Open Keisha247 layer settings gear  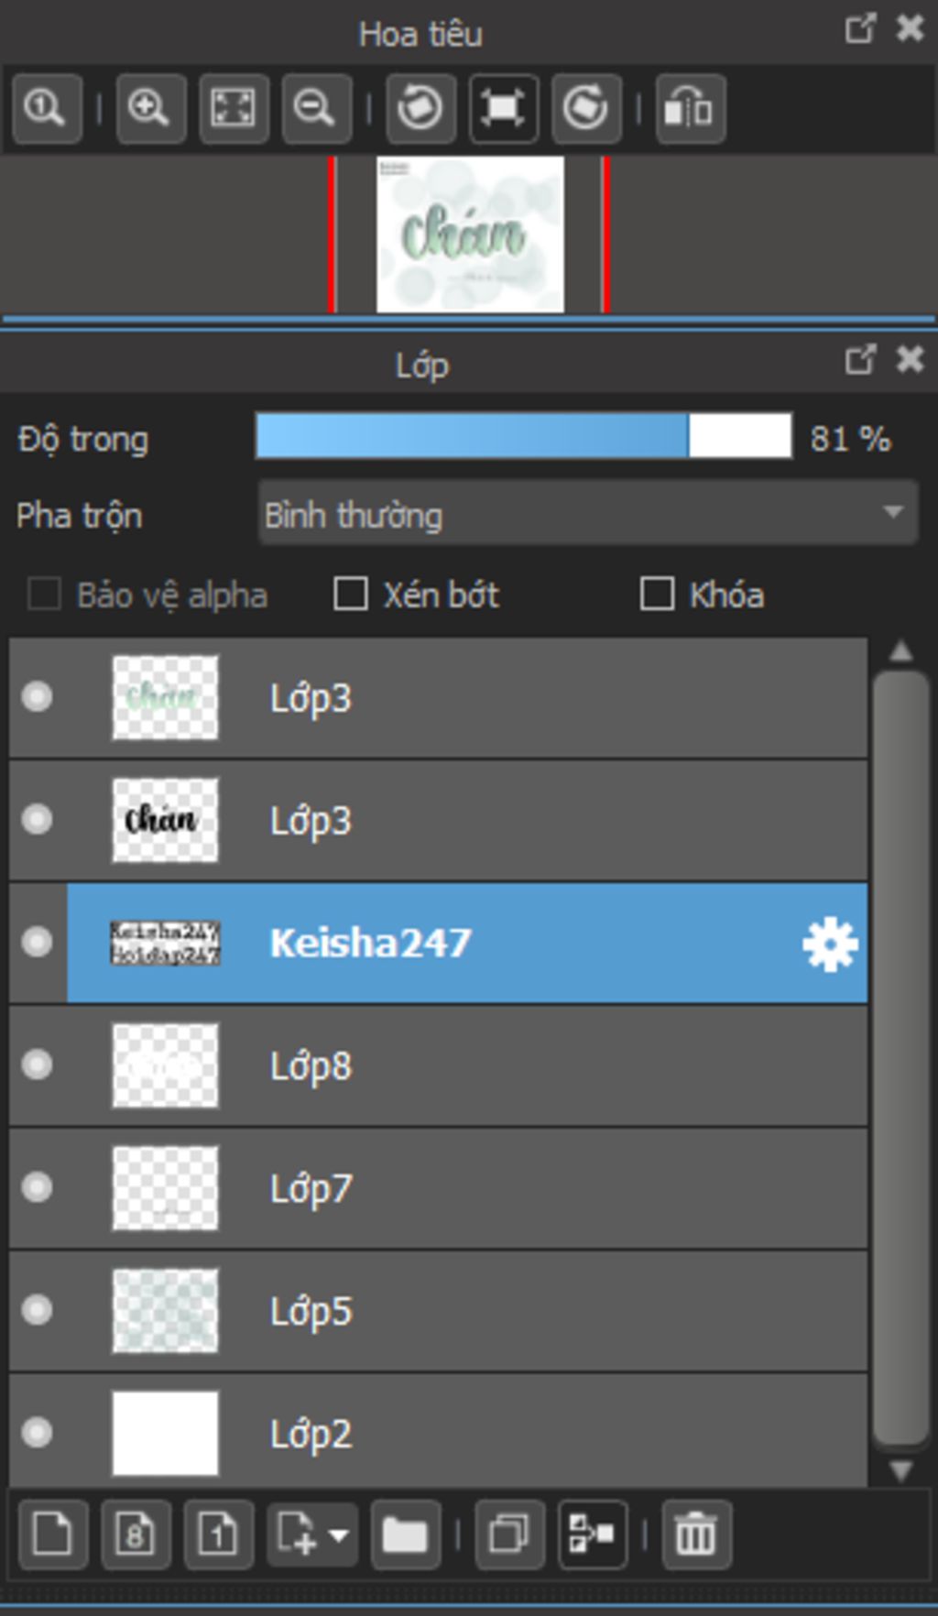click(x=830, y=944)
